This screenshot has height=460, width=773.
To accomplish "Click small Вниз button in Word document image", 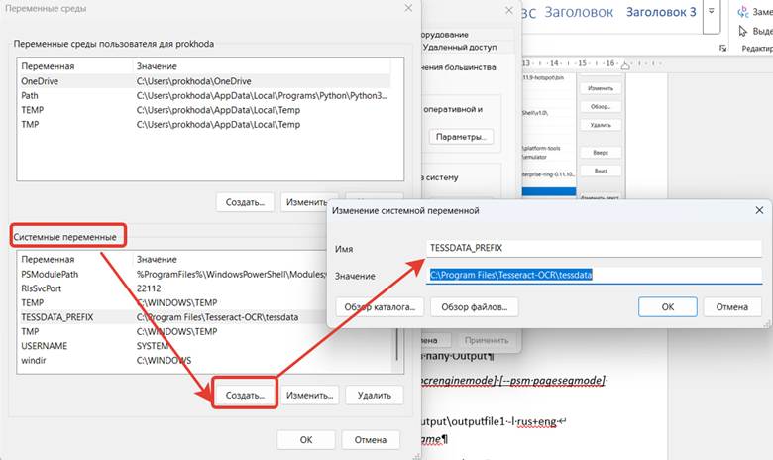I will (601, 171).
